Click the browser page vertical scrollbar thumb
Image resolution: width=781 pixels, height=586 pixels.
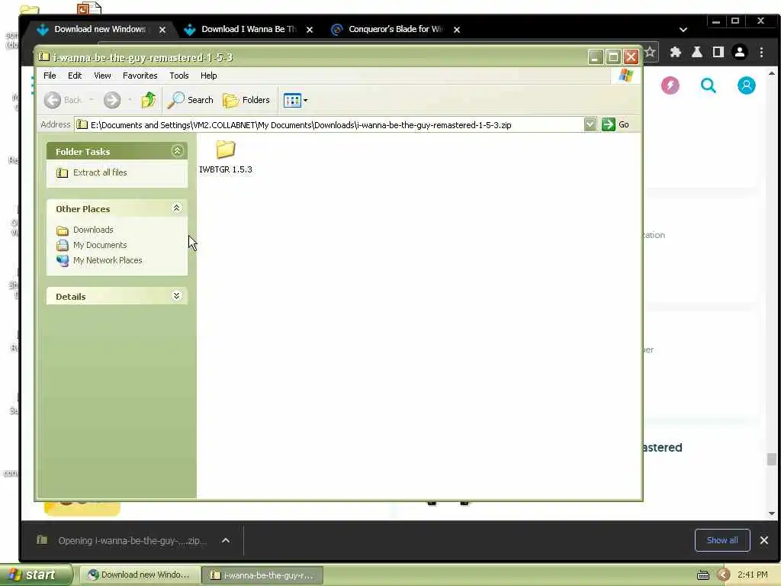(x=772, y=459)
